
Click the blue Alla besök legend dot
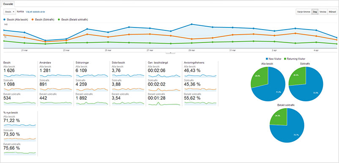coord(5,20)
